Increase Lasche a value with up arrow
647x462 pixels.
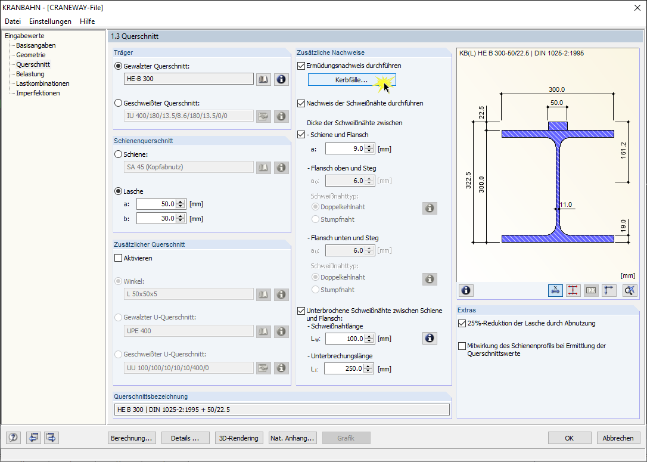(x=181, y=201)
